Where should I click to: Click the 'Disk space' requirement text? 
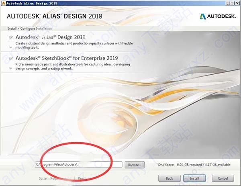tap(194, 165)
